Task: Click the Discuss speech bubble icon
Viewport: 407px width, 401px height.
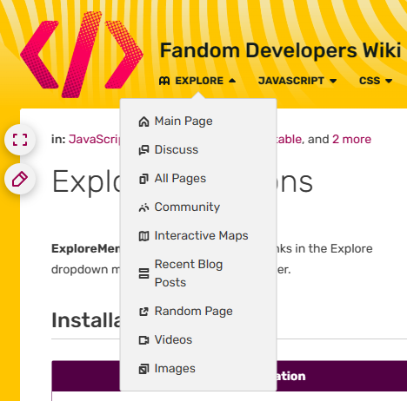Action: [143, 150]
